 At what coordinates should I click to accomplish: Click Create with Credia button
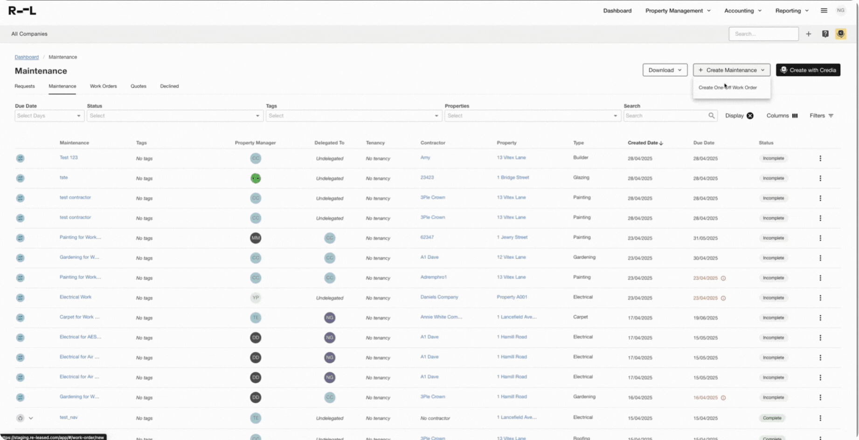pyautogui.click(x=808, y=70)
